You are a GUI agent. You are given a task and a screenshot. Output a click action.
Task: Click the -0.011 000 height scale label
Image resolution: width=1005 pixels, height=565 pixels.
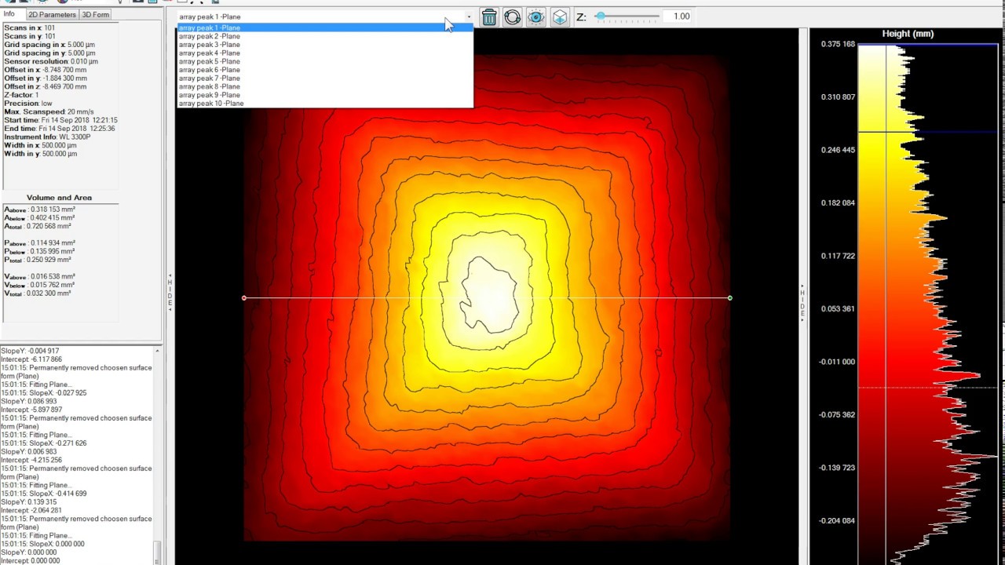point(838,362)
